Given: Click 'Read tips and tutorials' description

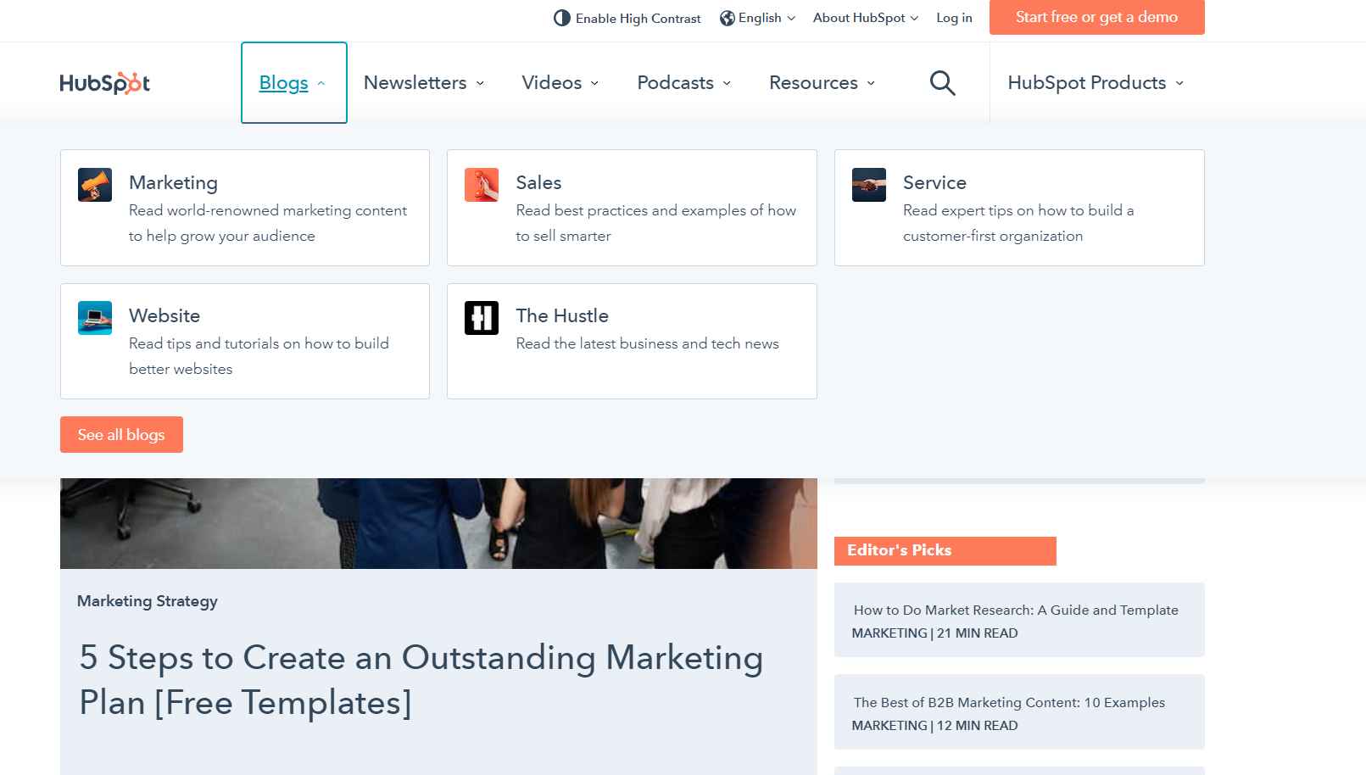Looking at the screenshot, I should (259, 356).
